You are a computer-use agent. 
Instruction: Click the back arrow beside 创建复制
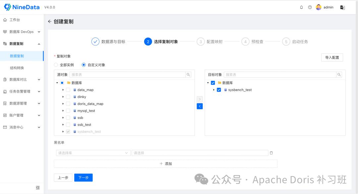[49, 21]
